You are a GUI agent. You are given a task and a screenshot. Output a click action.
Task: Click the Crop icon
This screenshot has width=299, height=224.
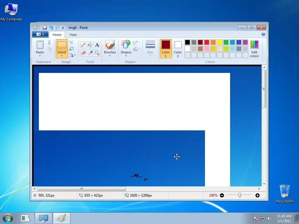71,42
